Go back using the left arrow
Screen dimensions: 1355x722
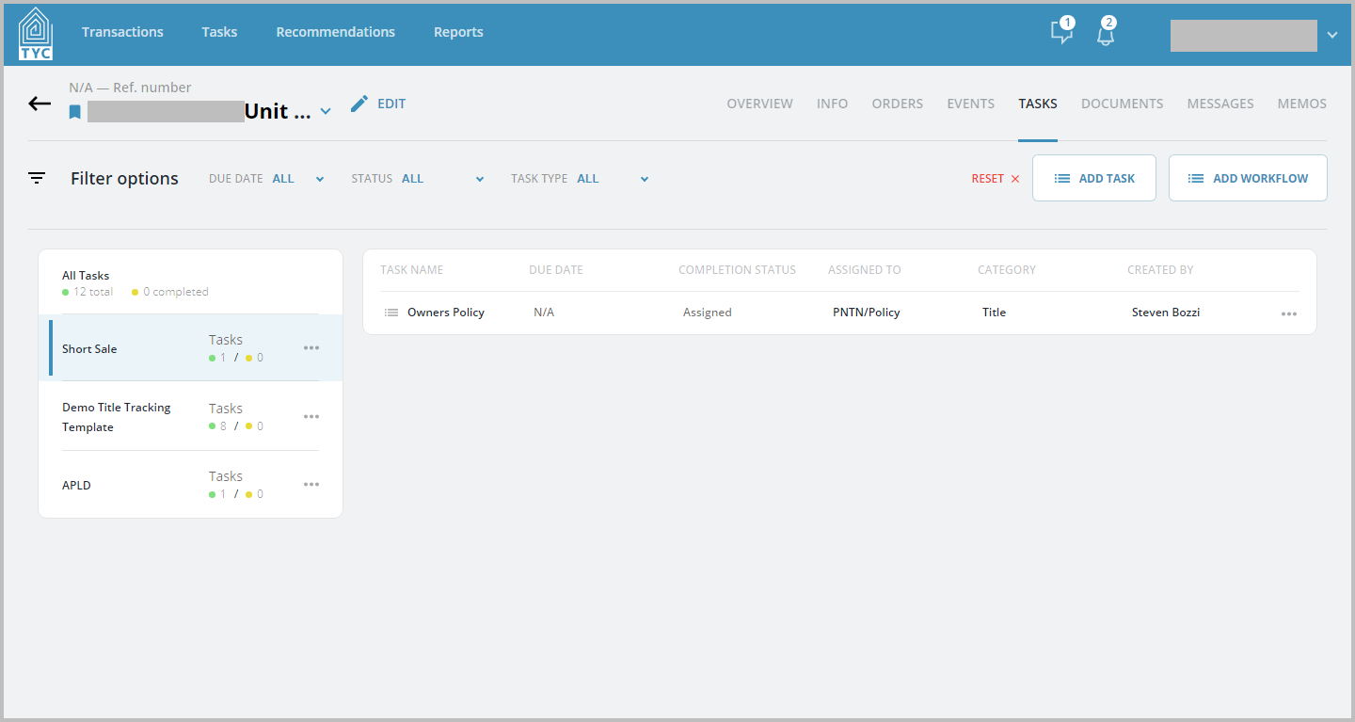[40, 104]
